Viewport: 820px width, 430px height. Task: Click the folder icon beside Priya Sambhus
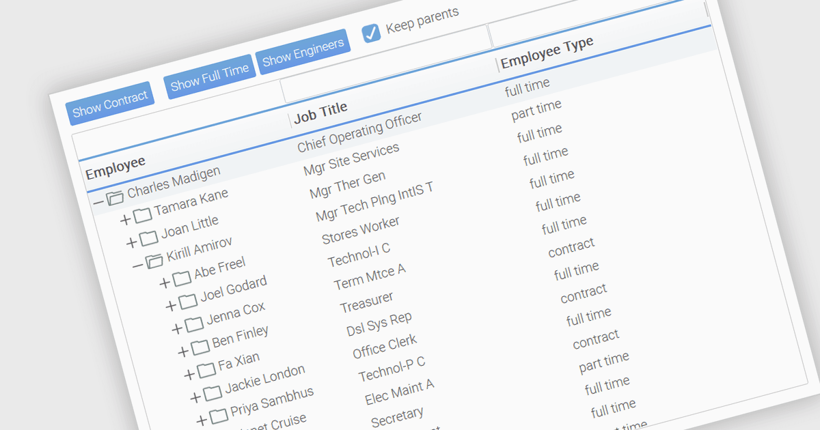coord(219,415)
